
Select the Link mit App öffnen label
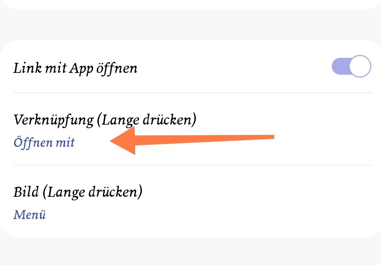tap(75, 68)
